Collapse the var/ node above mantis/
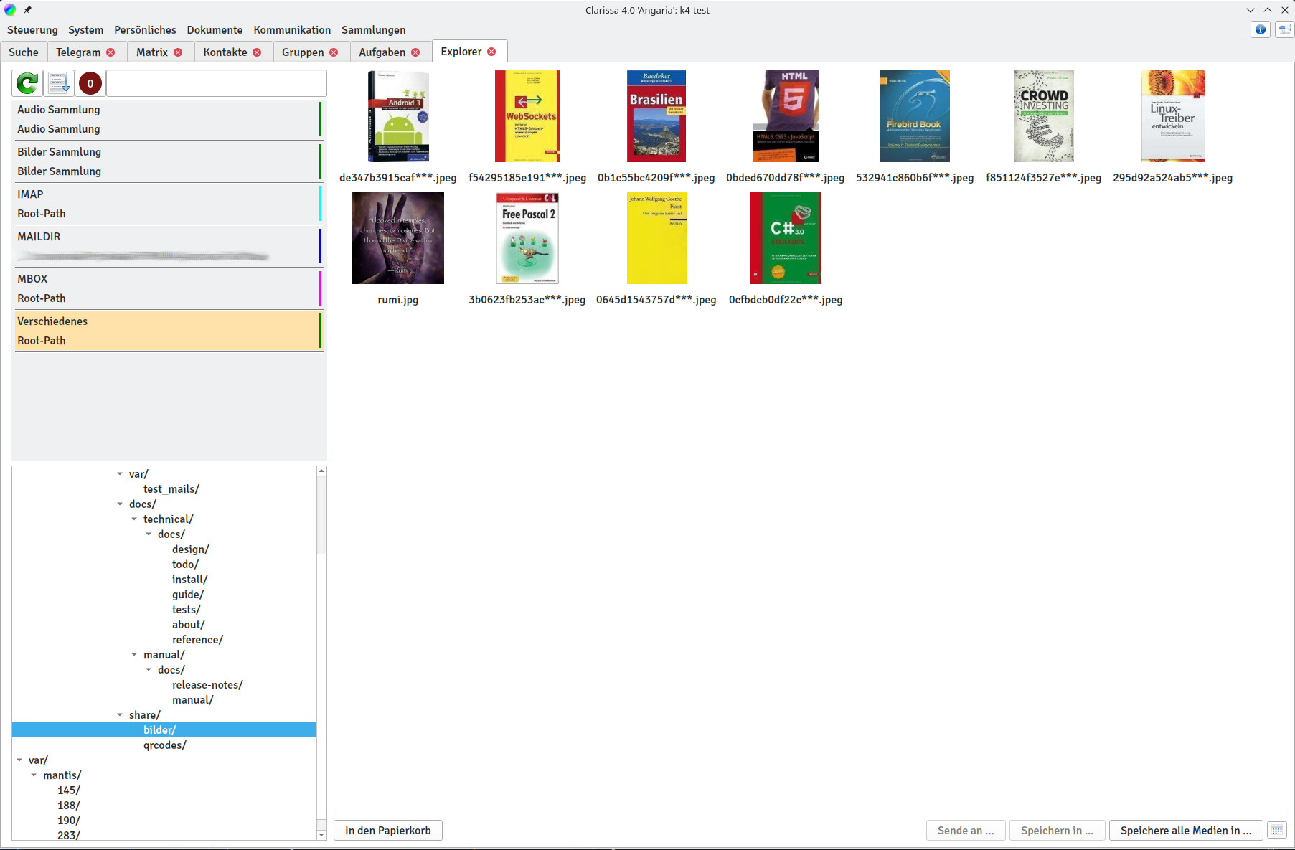Image resolution: width=1295 pixels, height=850 pixels. (19, 760)
